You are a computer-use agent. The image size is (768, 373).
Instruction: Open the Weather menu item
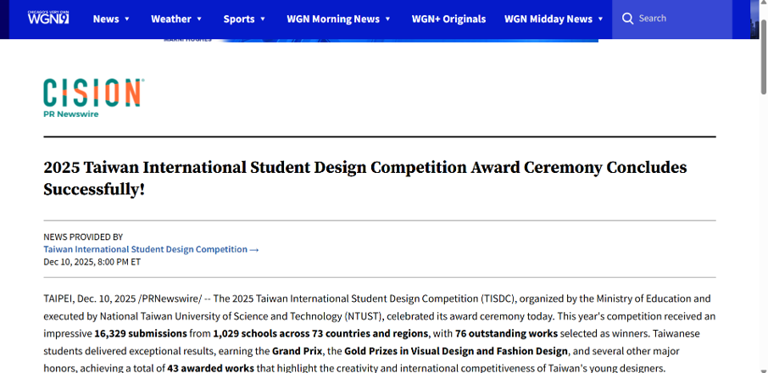[x=171, y=19]
